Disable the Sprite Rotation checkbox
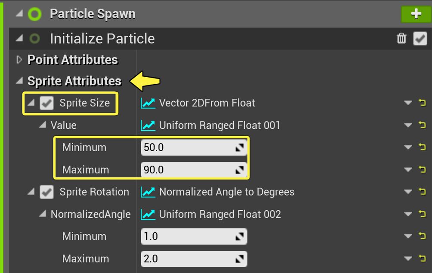The image size is (432, 273). pyautogui.click(x=46, y=192)
